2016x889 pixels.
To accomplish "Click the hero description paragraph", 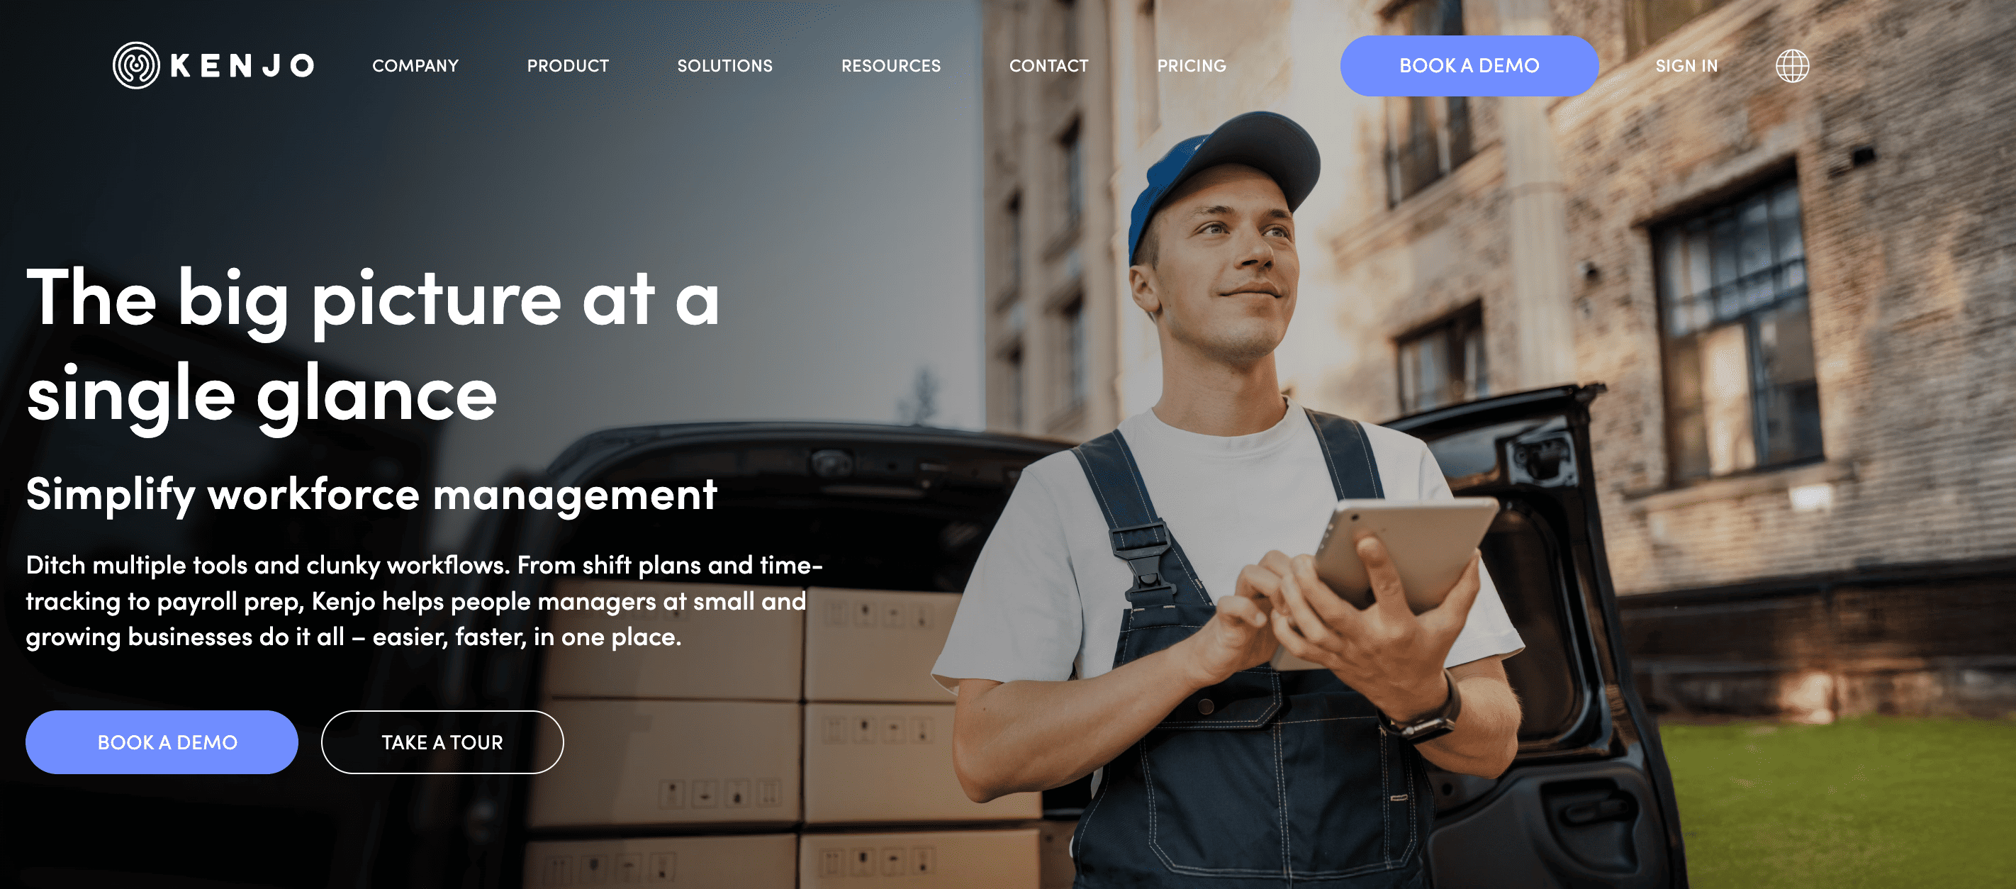I will point(424,601).
